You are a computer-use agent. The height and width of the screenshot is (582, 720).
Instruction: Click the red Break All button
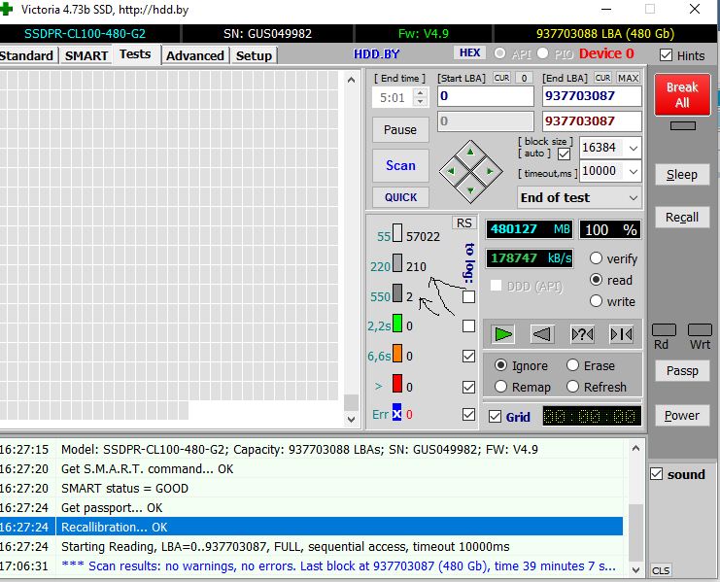pos(682,94)
